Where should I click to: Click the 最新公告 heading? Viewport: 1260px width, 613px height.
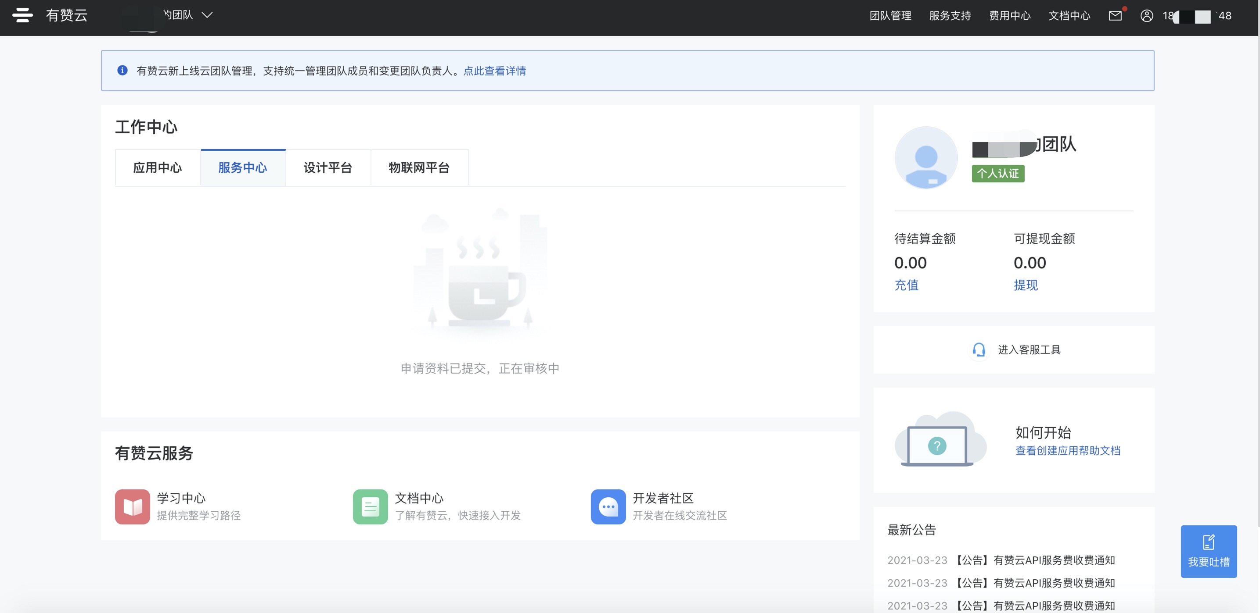point(912,530)
